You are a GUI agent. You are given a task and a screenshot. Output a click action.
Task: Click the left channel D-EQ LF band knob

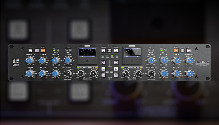[x=80, y=73]
